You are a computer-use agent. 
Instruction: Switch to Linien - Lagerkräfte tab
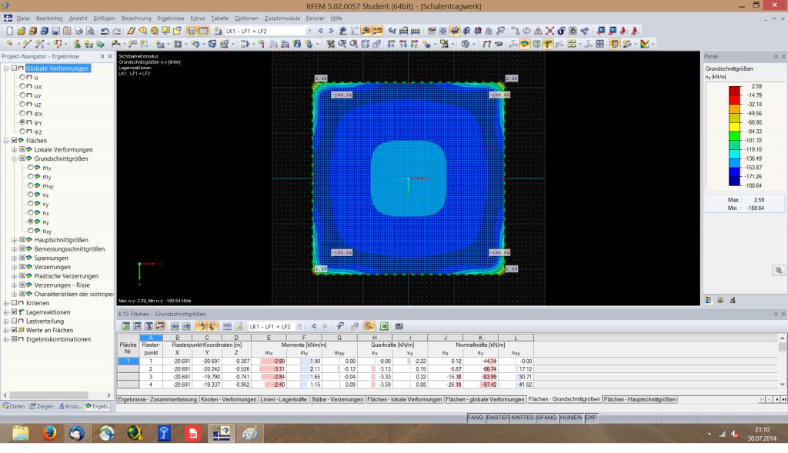(283, 400)
